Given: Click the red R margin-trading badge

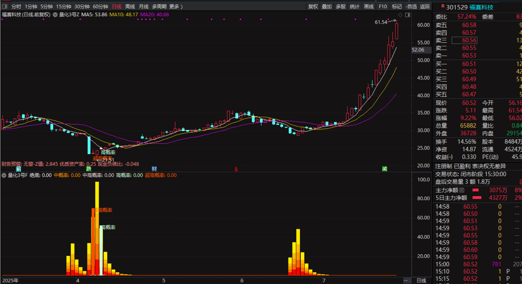Looking at the screenshot, I should tap(443, 6).
